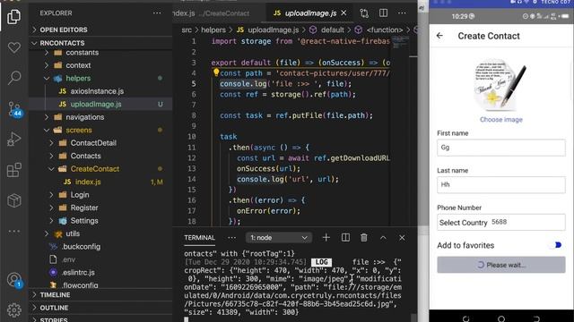
Task: Open the heart-shaped favorites view icon
Action: coord(14,47)
